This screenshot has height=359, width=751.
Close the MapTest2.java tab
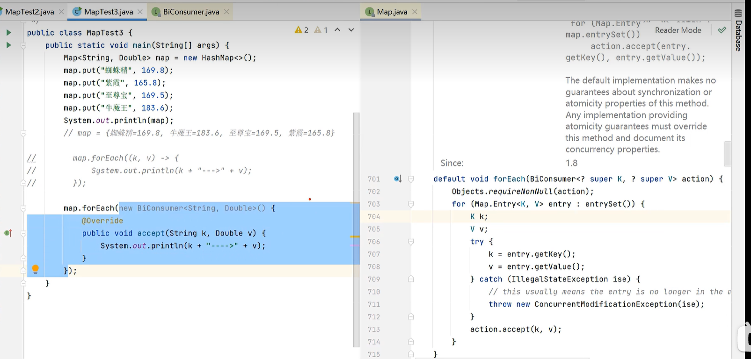(61, 12)
